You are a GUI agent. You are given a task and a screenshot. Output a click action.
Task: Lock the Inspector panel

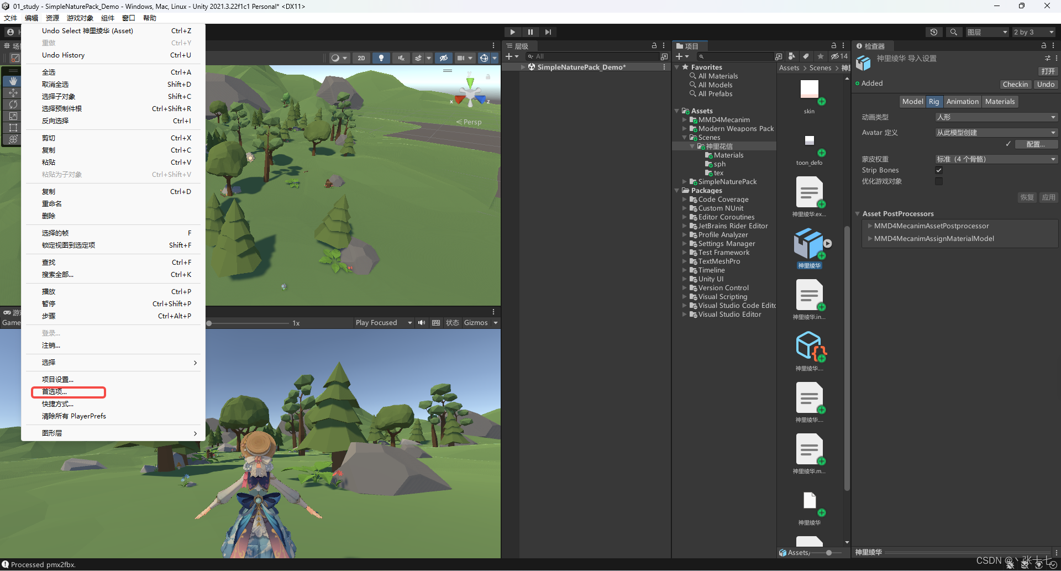coord(1044,46)
